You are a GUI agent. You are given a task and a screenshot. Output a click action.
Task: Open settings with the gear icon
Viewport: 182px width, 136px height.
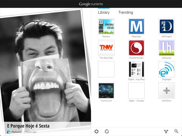tap(96, 131)
